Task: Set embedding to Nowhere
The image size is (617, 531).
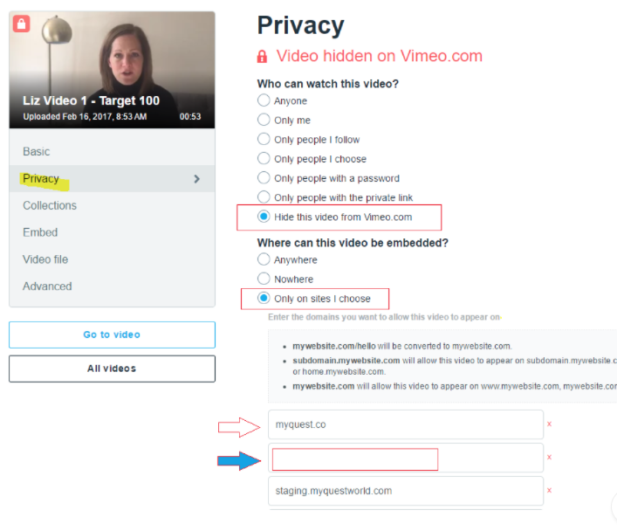Action: [x=264, y=279]
